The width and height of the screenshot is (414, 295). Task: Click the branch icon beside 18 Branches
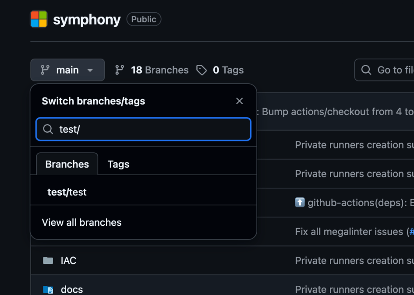coord(120,70)
